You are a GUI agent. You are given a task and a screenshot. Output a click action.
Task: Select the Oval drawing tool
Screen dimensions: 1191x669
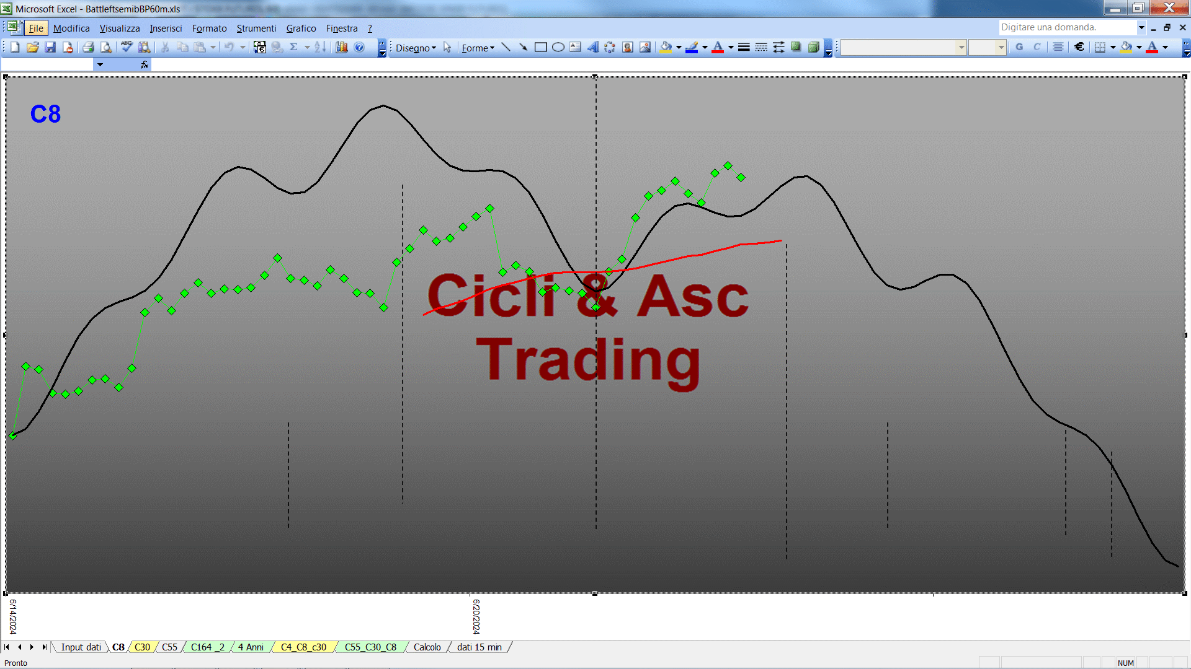tap(558, 47)
